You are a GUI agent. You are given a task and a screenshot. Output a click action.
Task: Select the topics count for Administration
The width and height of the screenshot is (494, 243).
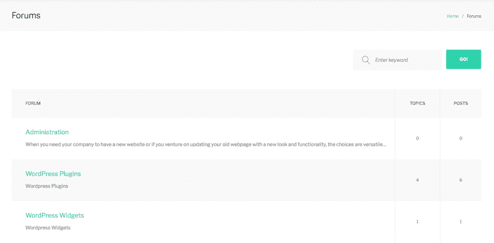417,139
